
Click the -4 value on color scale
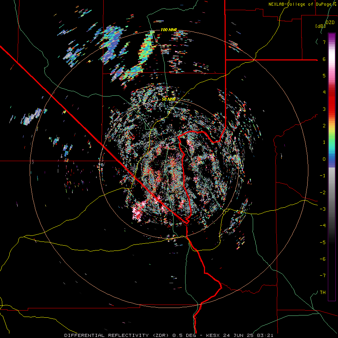pyautogui.click(x=323, y=226)
